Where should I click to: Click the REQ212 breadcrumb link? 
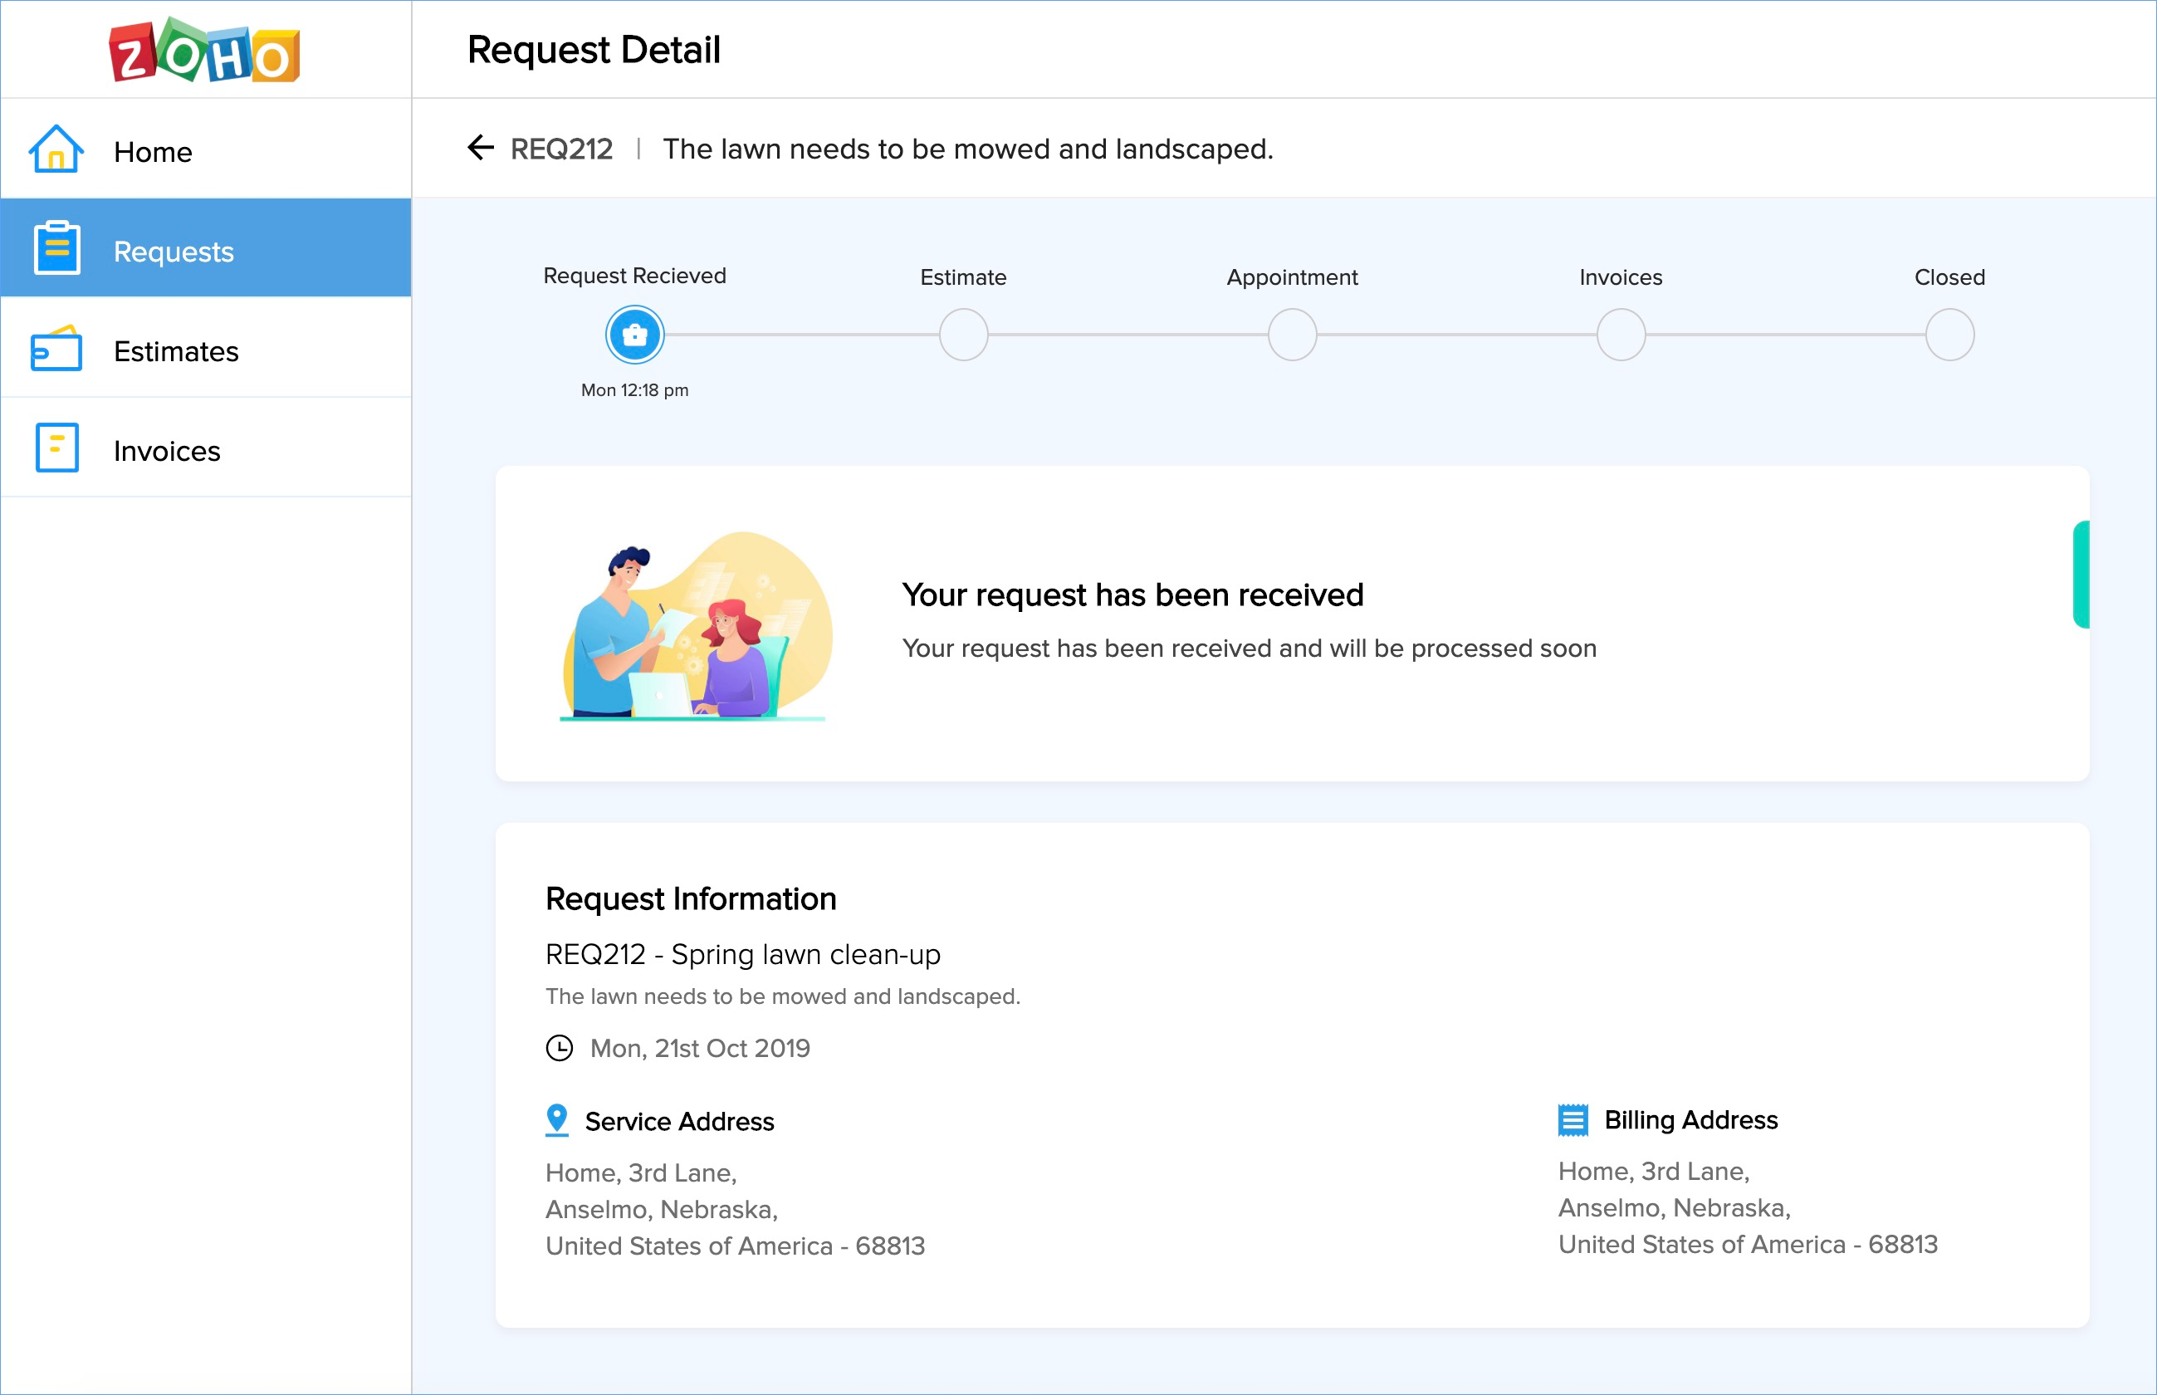tap(561, 149)
